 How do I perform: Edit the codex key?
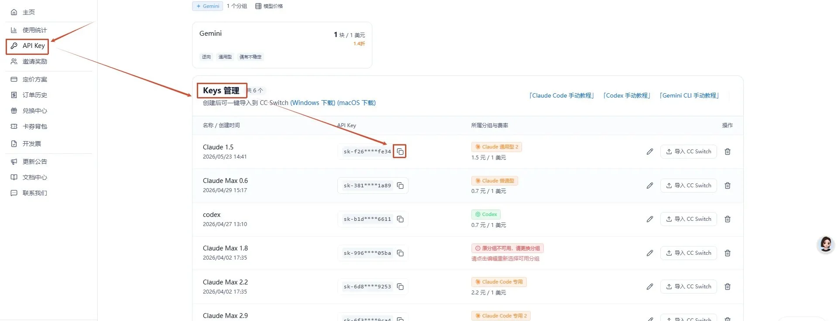[x=650, y=219]
